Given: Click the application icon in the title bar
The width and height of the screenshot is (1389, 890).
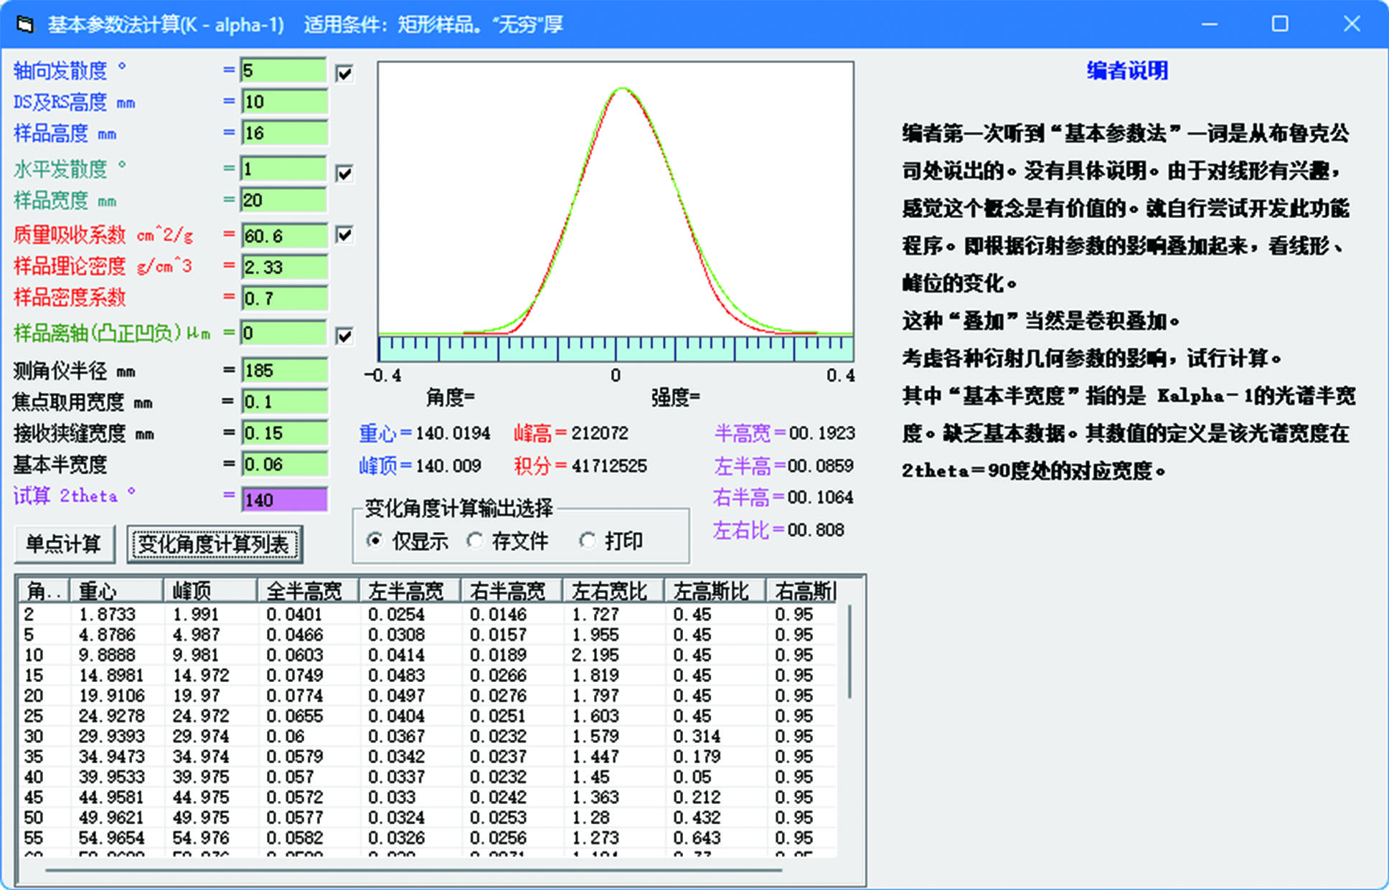Looking at the screenshot, I should (24, 24).
